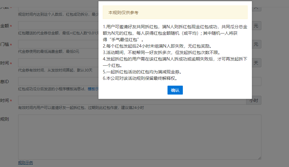Focus the 金额 input field
Image resolution: width=289 pixels, height=167 pixels.
(x=58, y=26)
